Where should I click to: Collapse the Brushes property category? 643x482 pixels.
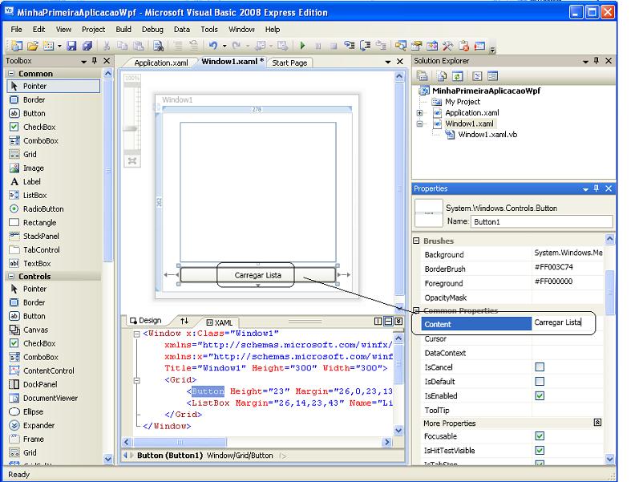pyautogui.click(x=416, y=241)
